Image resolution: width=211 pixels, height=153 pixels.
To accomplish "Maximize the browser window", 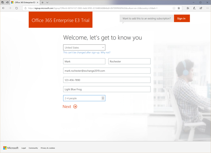I will pos(201,2).
